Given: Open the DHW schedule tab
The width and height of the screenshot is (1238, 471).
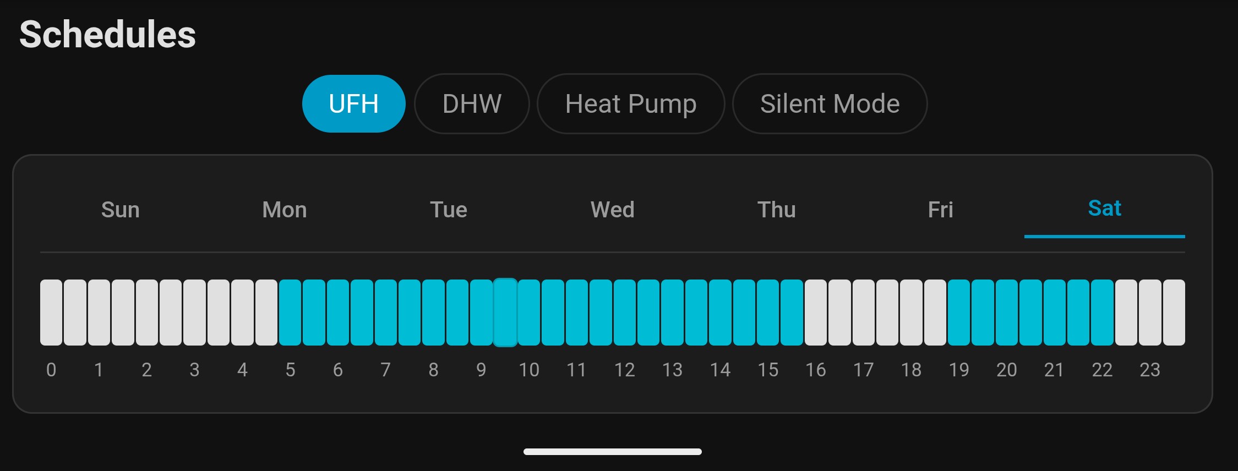Looking at the screenshot, I should point(472,104).
